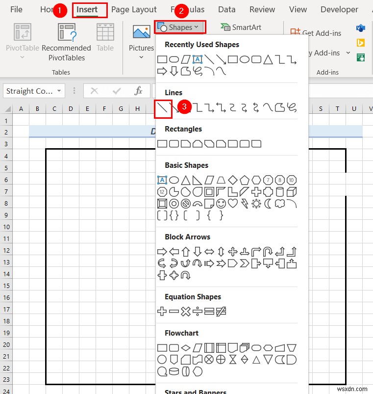This screenshot has width=373, height=394.
Task: Select column header T
Action: (337, 108)
